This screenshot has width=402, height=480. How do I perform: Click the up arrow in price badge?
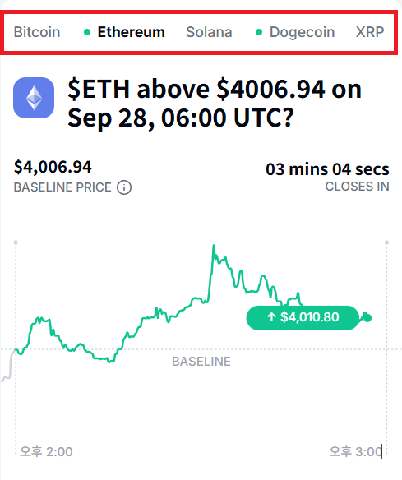(271, 316)
